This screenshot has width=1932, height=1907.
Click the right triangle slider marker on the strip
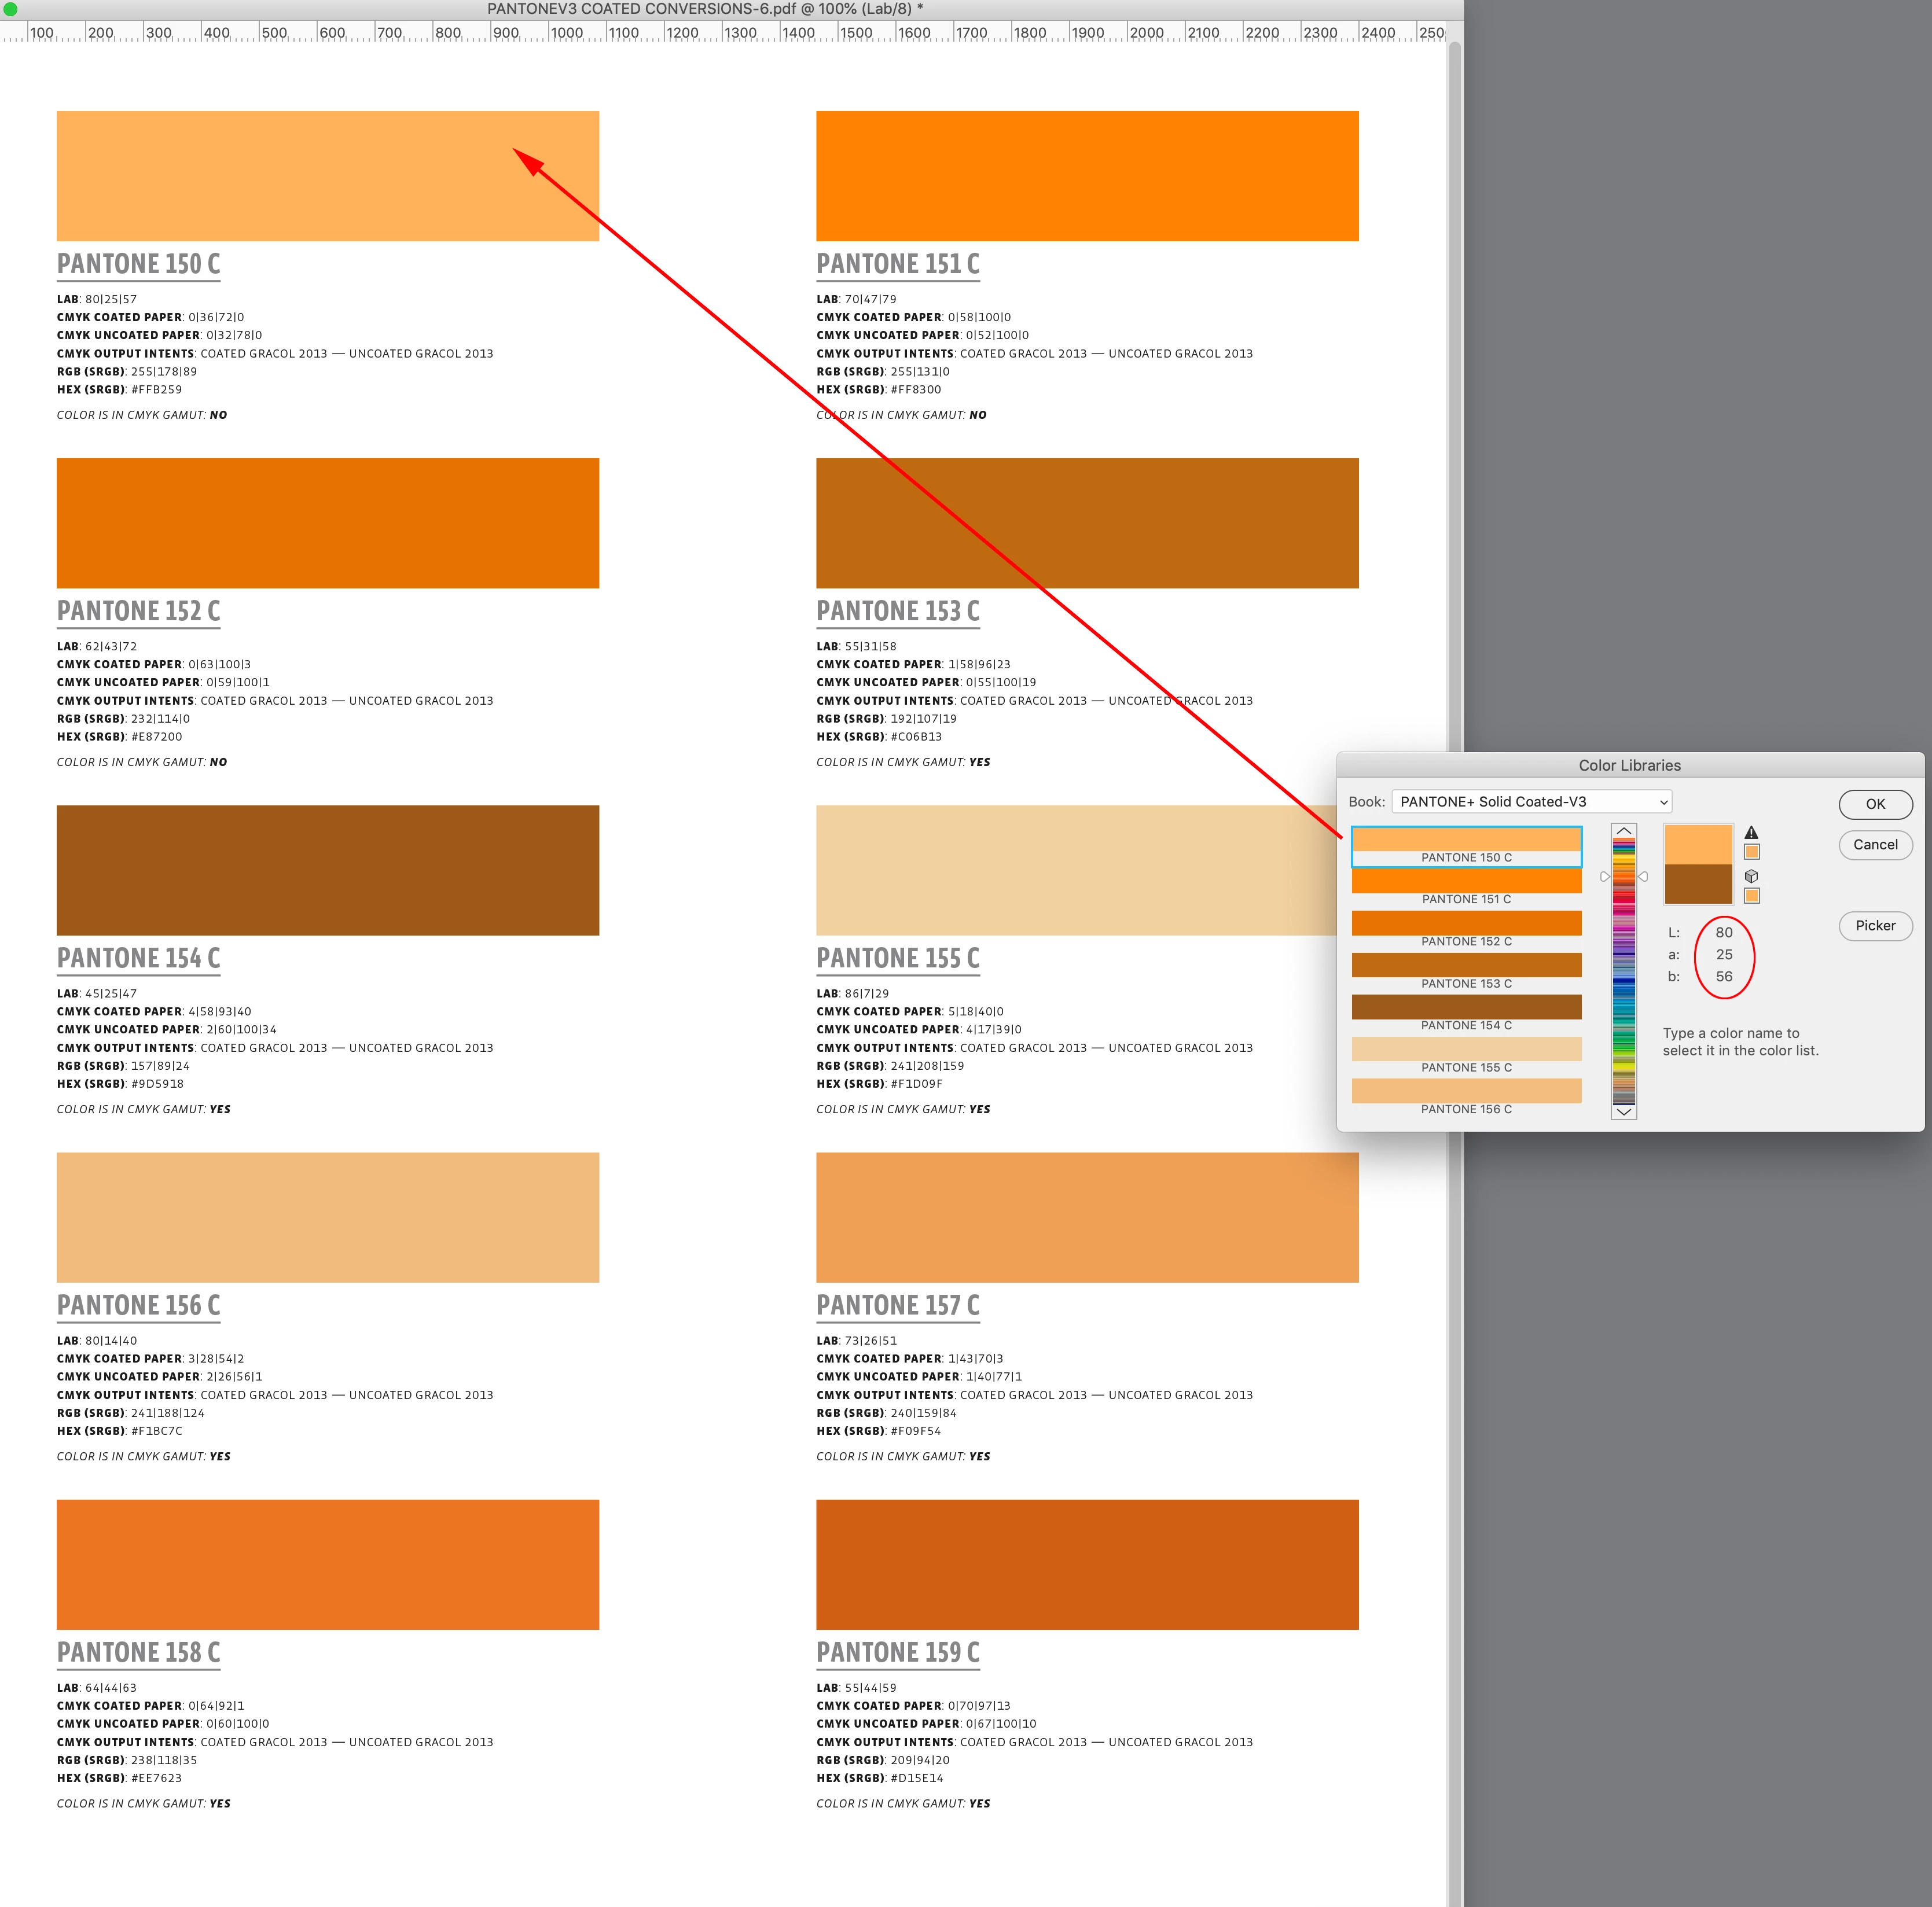[1643, 877]
